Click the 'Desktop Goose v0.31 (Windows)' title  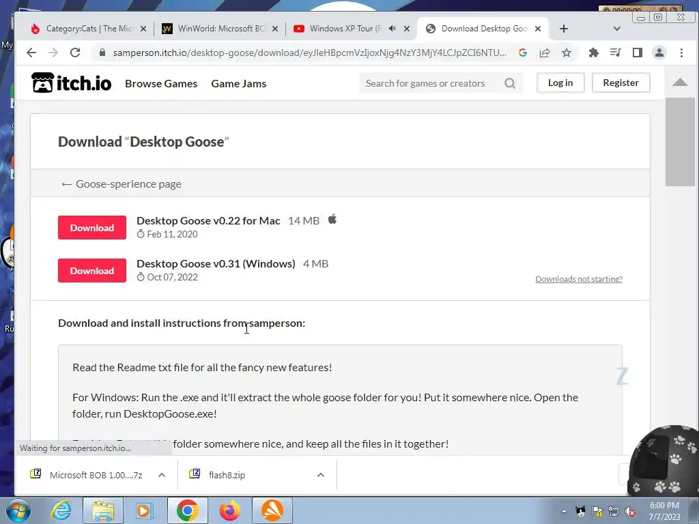tap(216, 264)
